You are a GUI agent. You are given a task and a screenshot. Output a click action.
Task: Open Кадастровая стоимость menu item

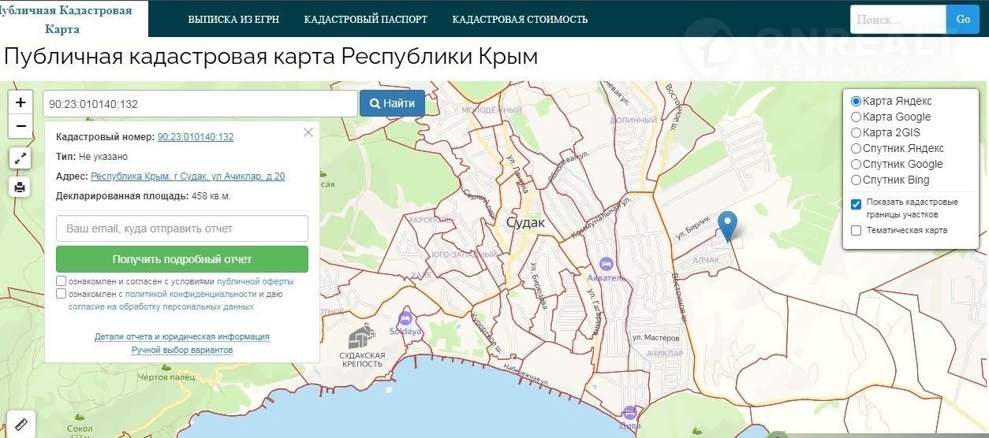(x=520, y=19)
